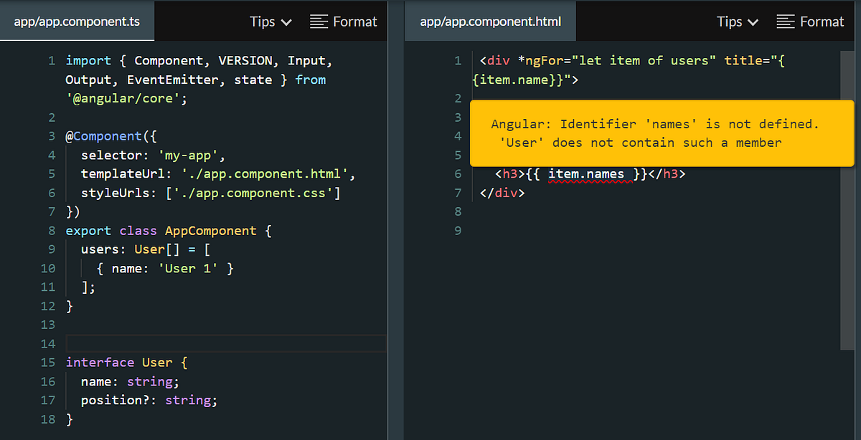Click the Format button in the right pane
This screenshot has width=861, height=440.
coord(811,21)
